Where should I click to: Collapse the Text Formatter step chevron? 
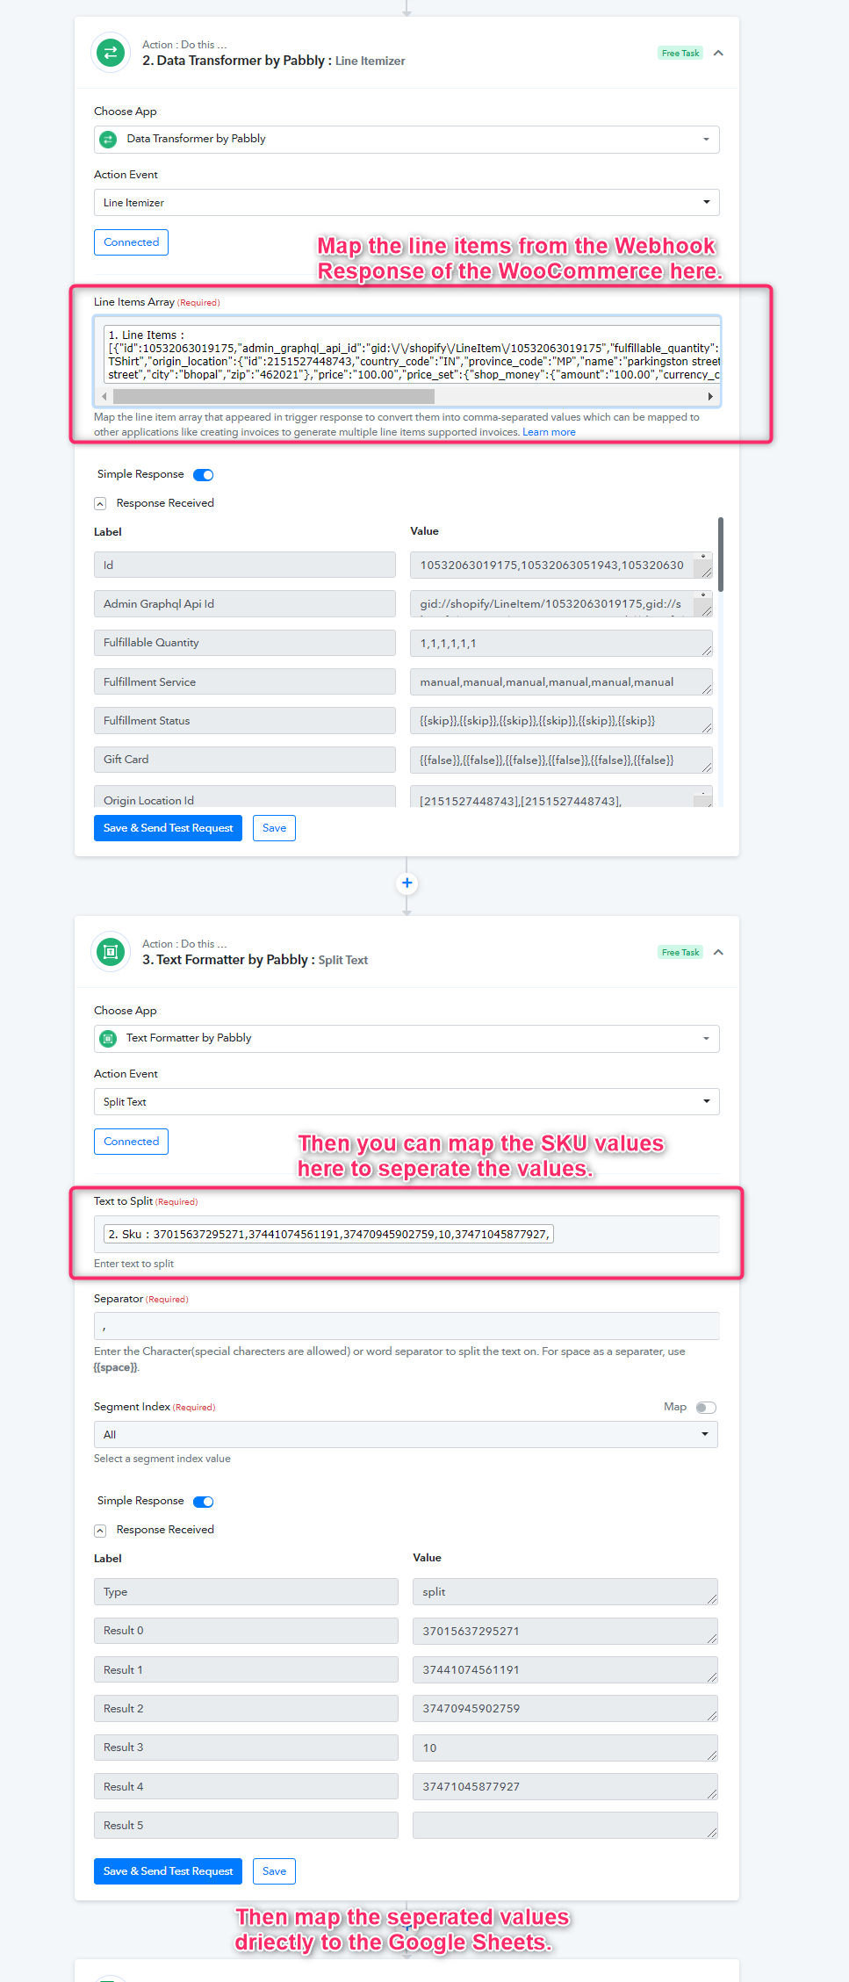[718, 952]
